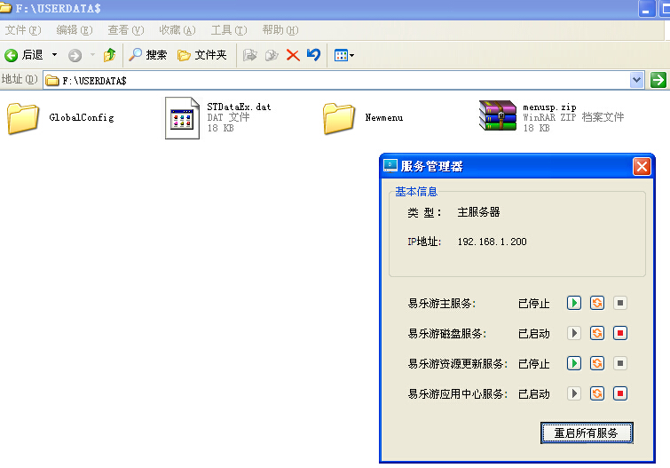Open the 收藏(A) menu
The width and height of the screenshot is (670, 468).
(177, 30)
